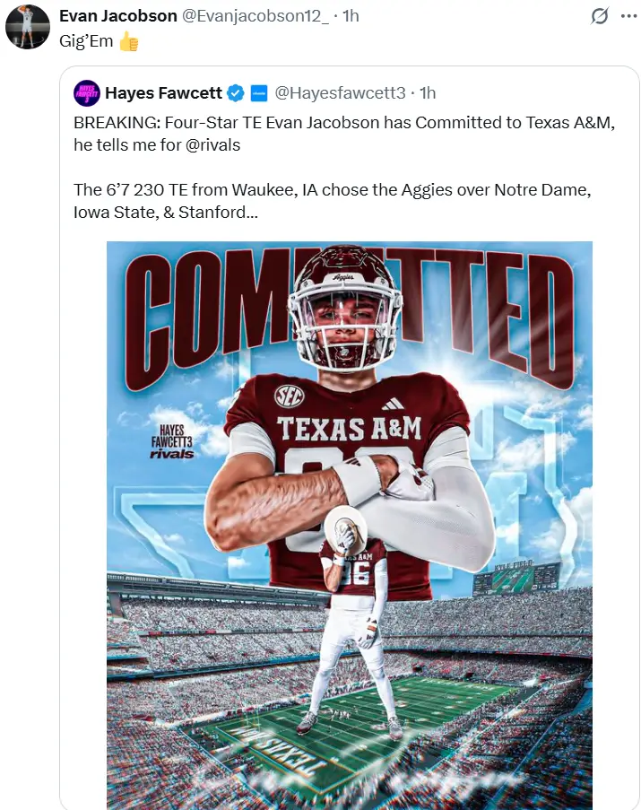This screenshot has width=641, height=810.
Task: Click the Kyle Field scoreboard in image
Action: point(516,578)
